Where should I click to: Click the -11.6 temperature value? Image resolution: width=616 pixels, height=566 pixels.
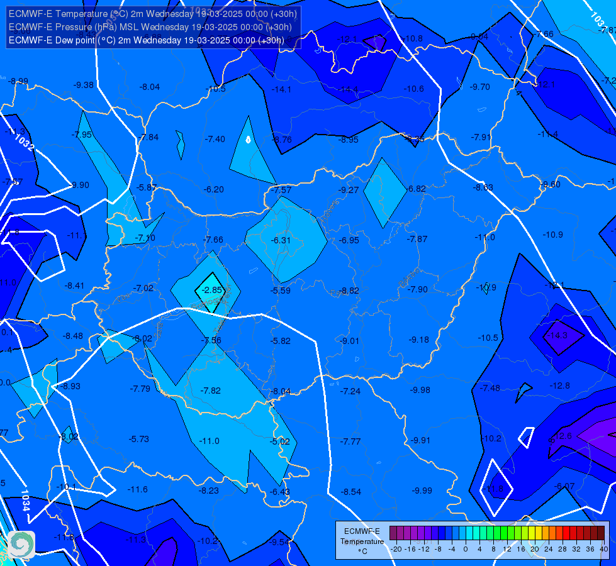coord(138,489)
